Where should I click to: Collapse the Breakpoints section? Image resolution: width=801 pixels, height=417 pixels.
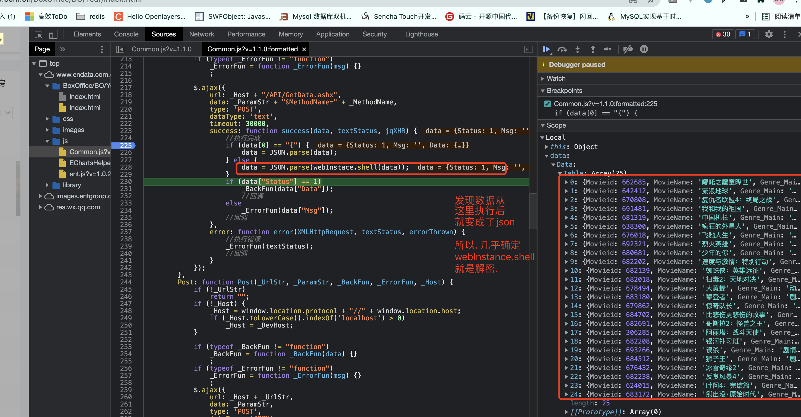pos(542,91)
